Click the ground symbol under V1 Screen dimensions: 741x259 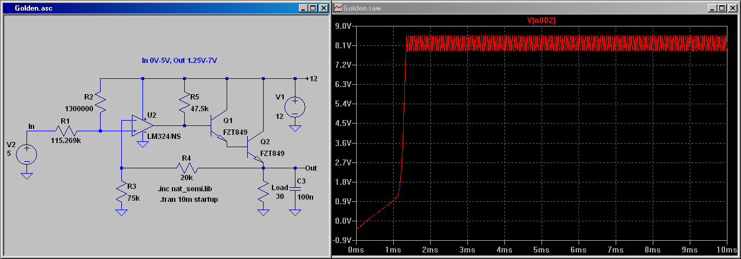295,128
